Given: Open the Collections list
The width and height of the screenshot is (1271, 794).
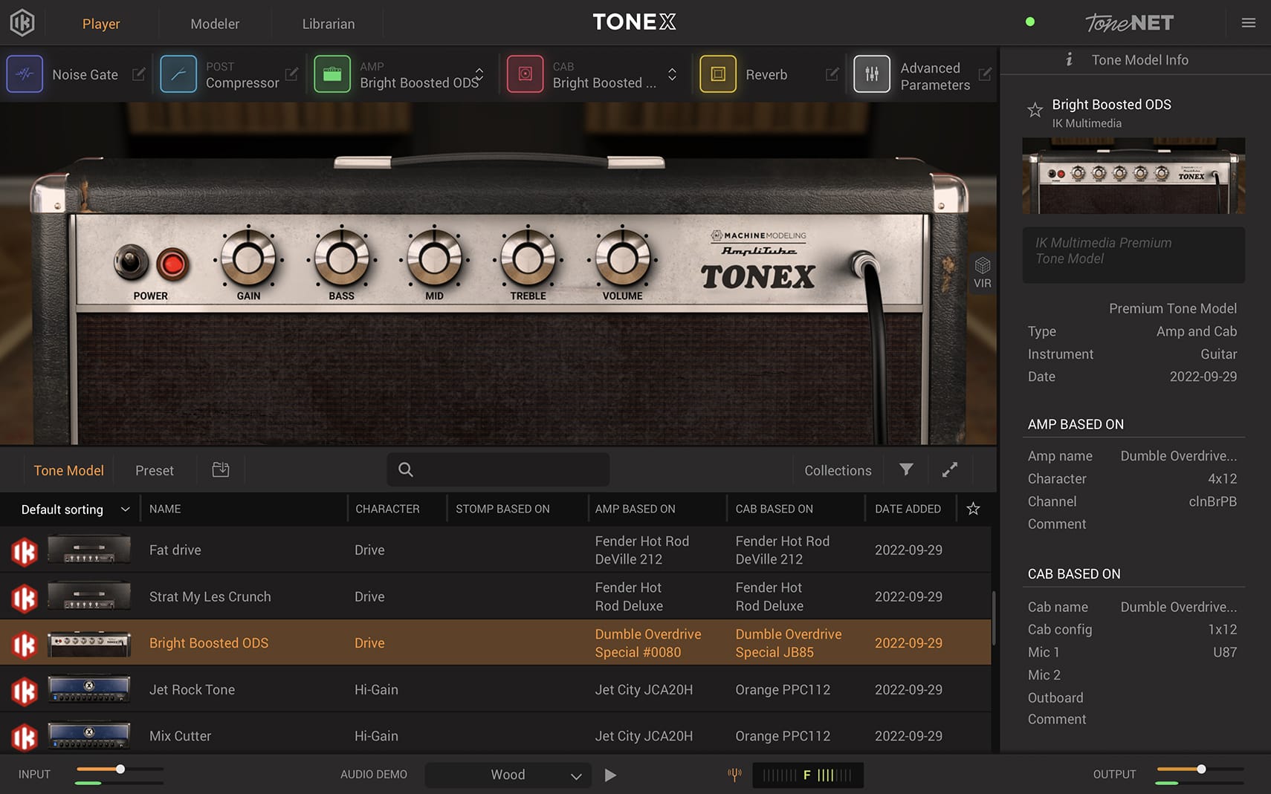Looking at the screenshot, I should coord(837,470).
